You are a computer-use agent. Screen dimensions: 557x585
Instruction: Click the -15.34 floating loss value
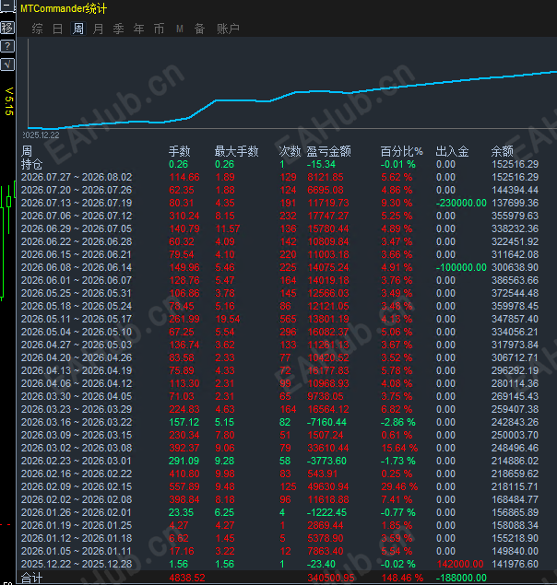click(321, 164)
